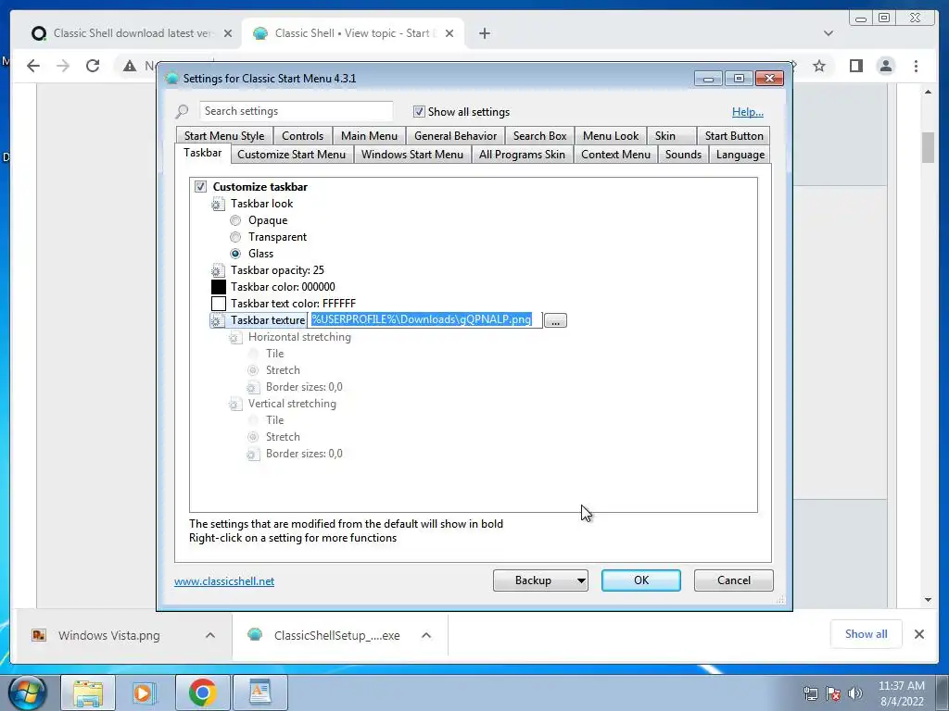
Task: Open the General Behavior tab
Action: [x=455, y=136]
